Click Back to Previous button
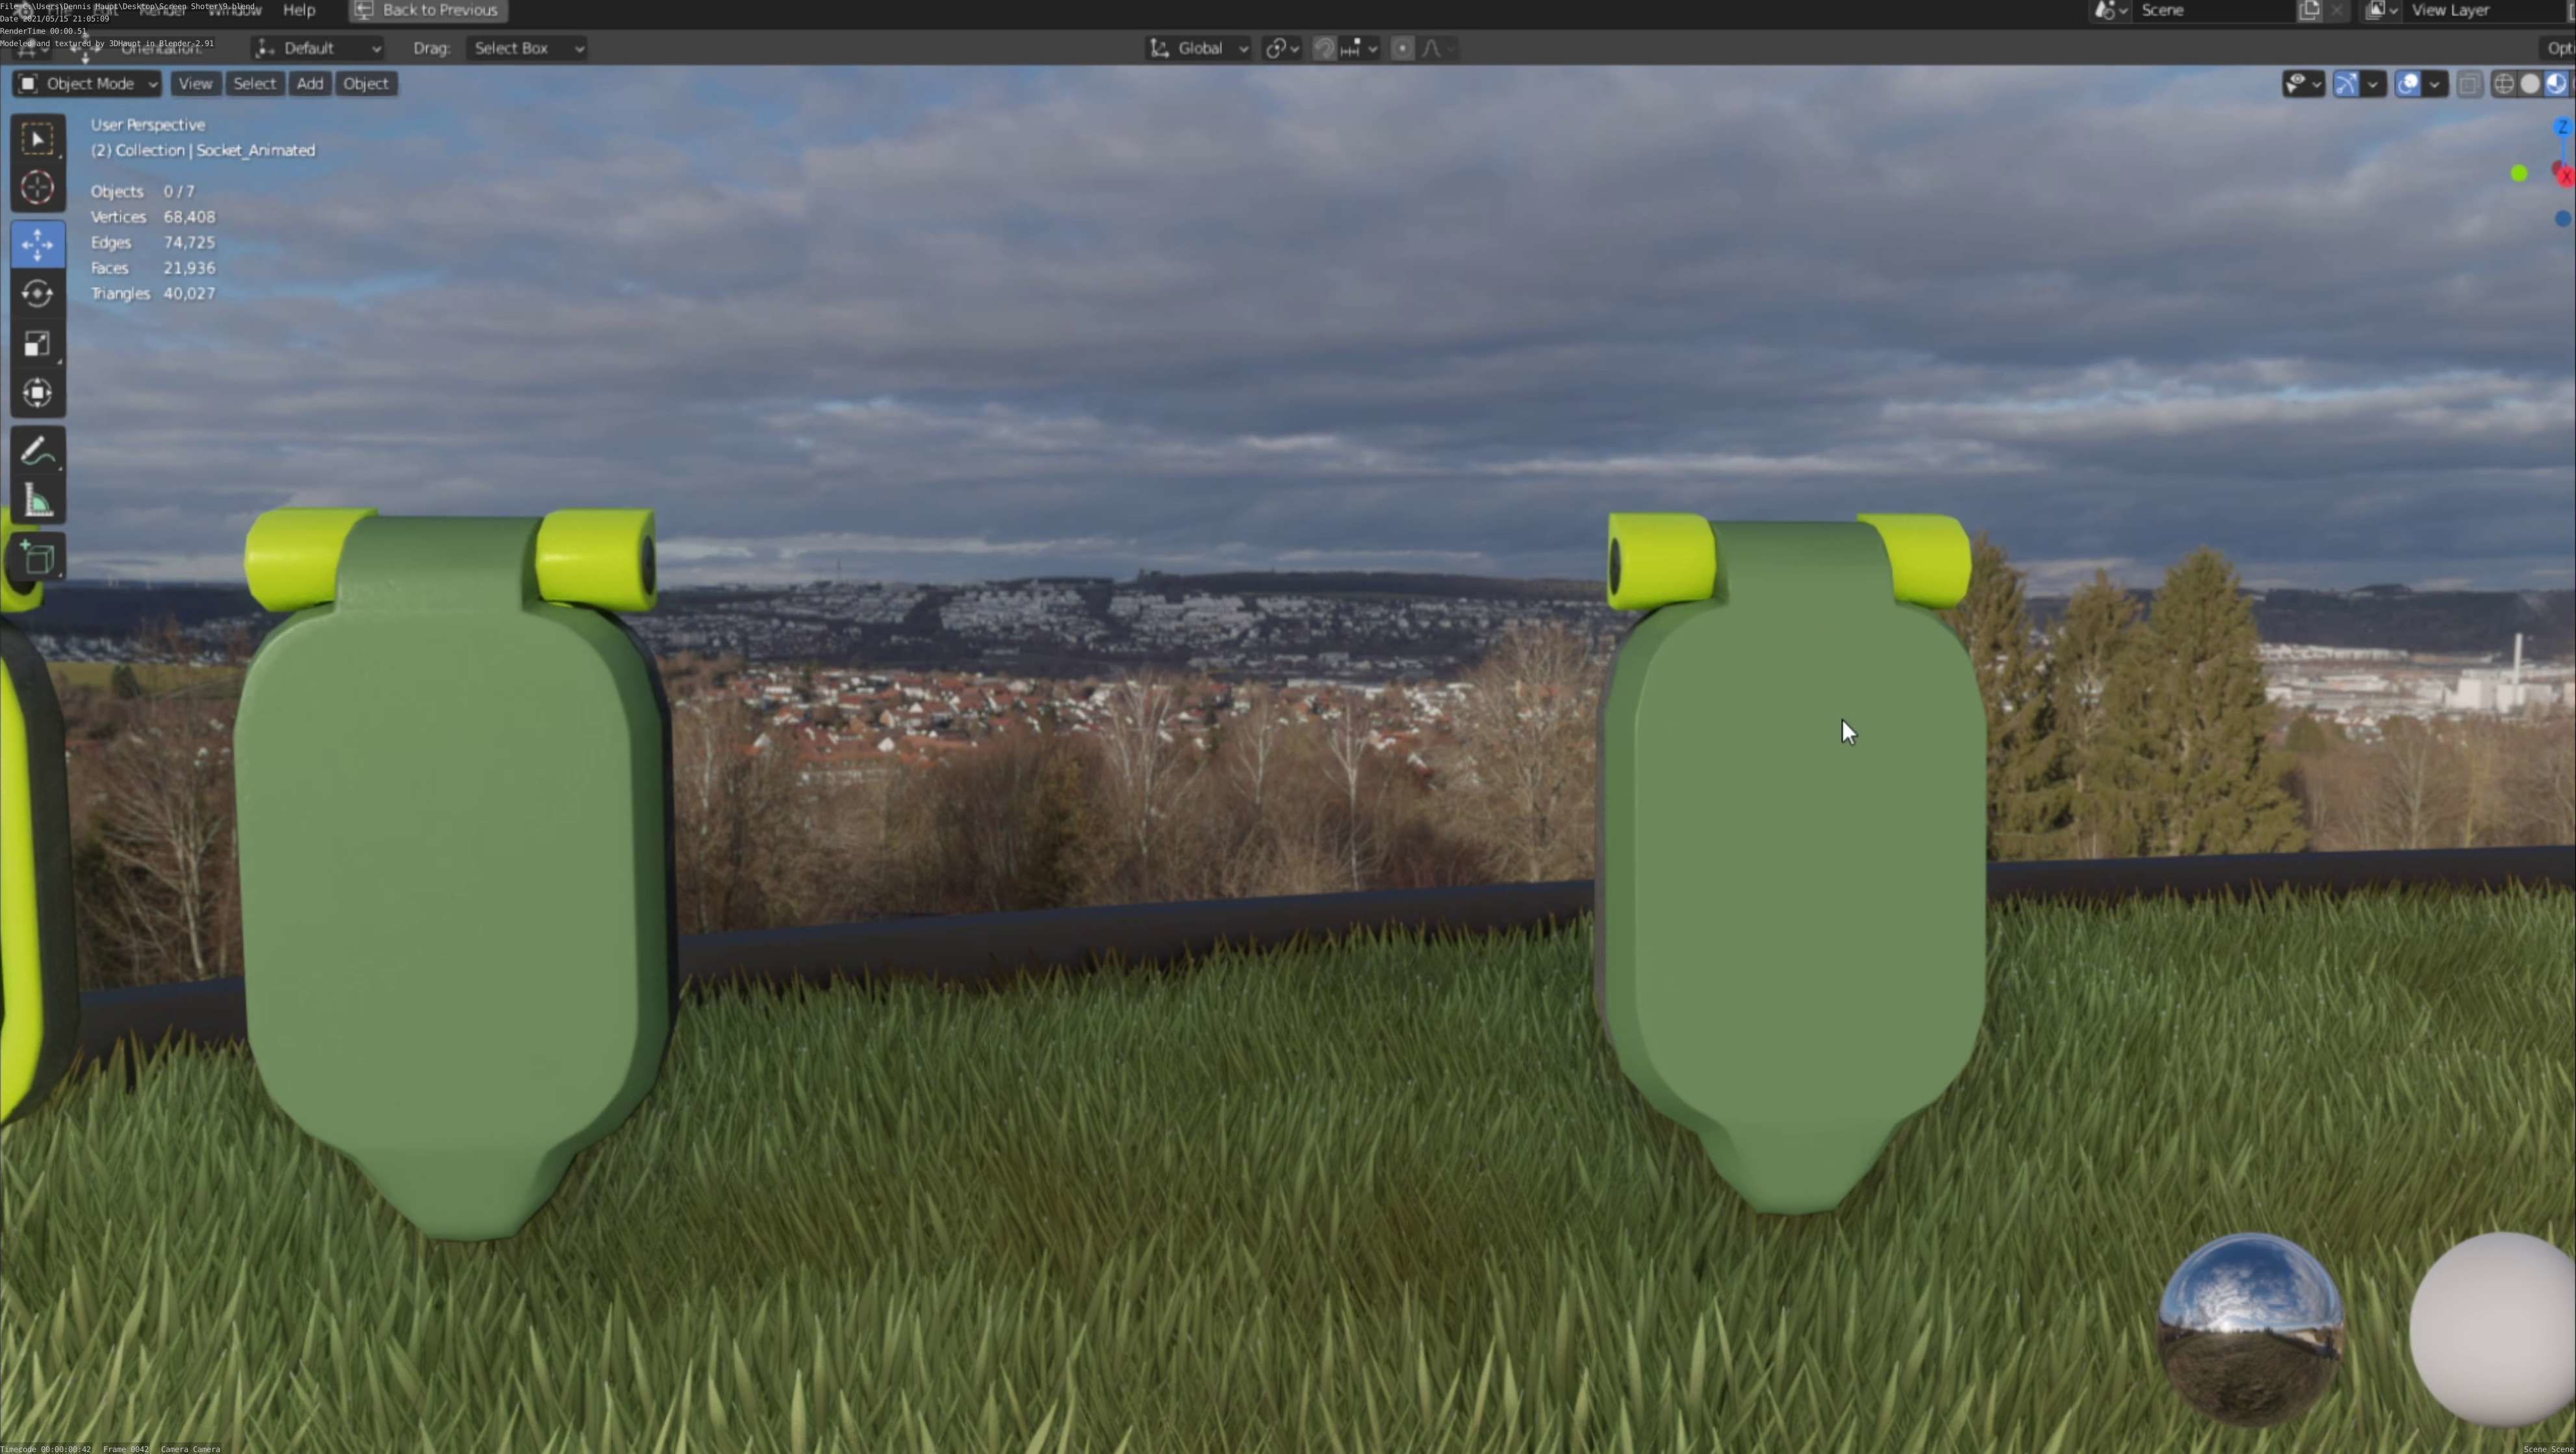 (428, 10)
